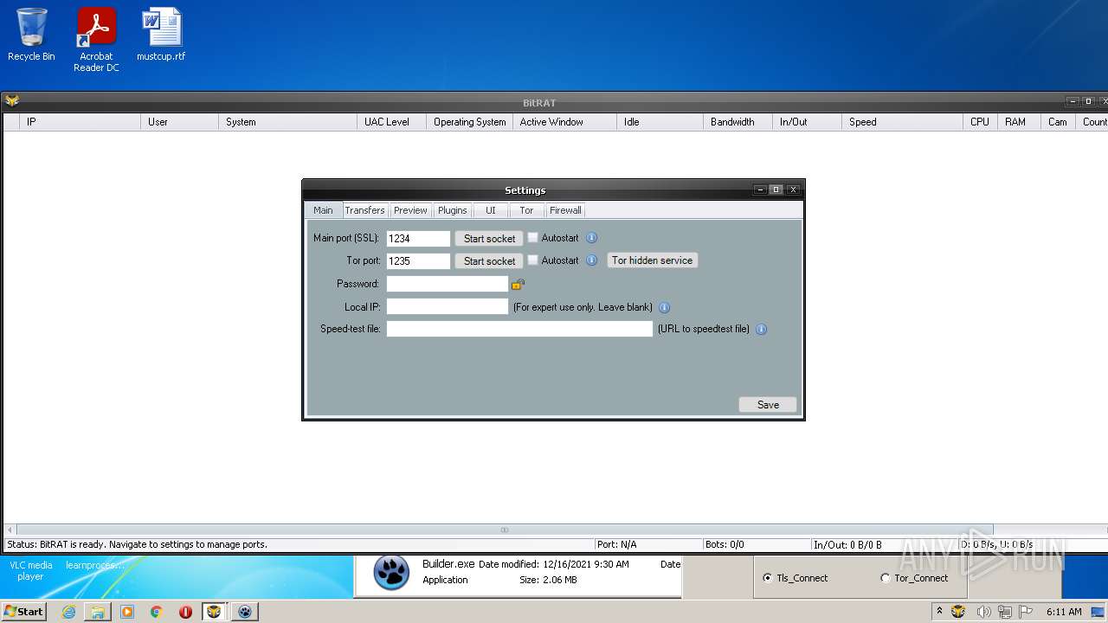1108x623 pixels.
Task: Open the Firewall settings tab
Action: [x=565, y=210]
